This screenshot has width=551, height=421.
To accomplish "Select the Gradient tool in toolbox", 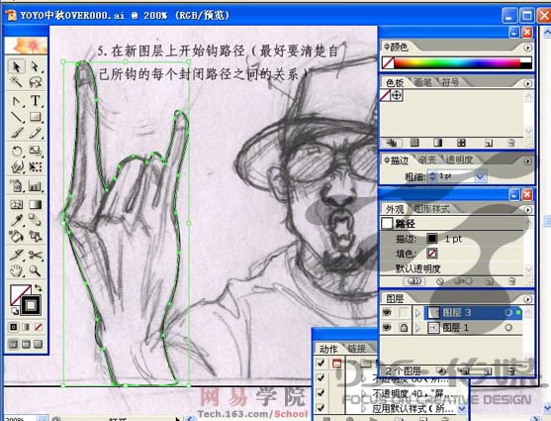I will pos(36,204).
